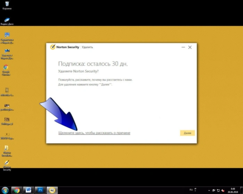The height and width of the screenshot is (194, 243).
Task: Open Chrome from the taskbar
Action: point(17,190)
